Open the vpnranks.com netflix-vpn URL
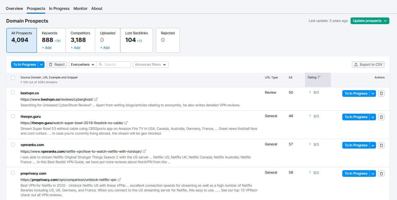Image resolution: width=397 pixels, height=200 pixels. coord(81,151)
